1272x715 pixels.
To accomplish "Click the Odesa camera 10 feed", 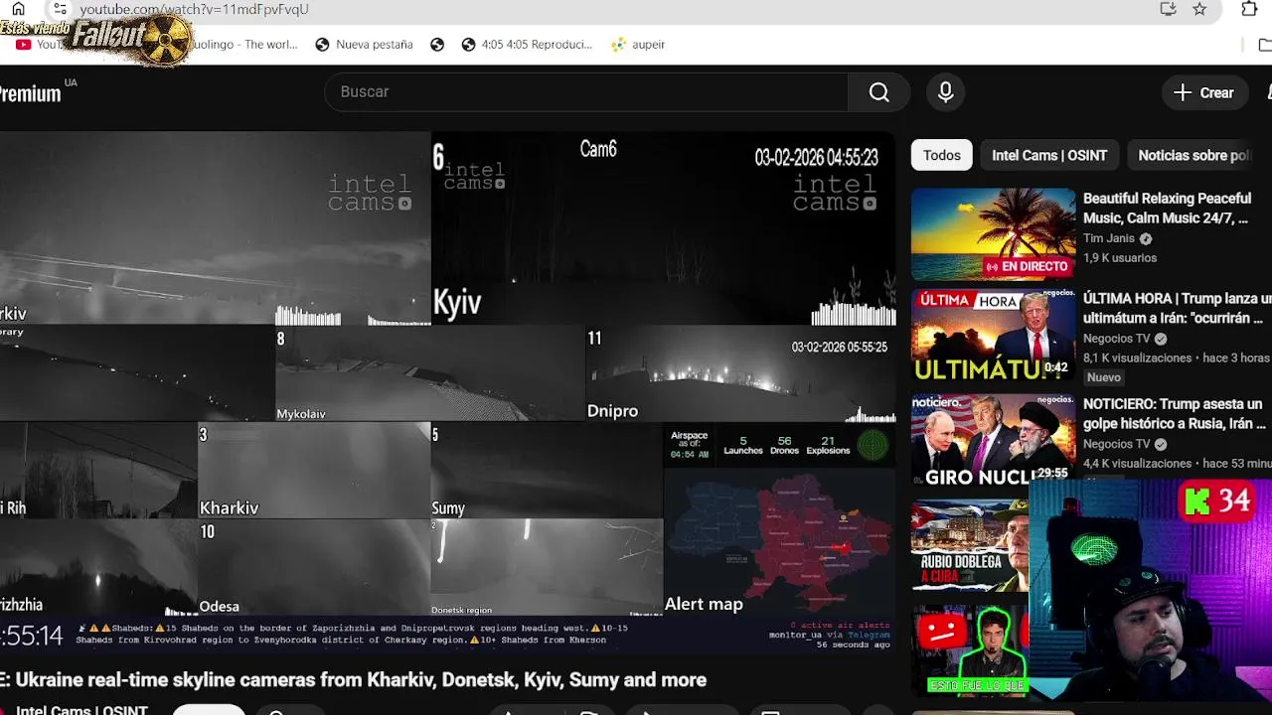I will 314,568.
